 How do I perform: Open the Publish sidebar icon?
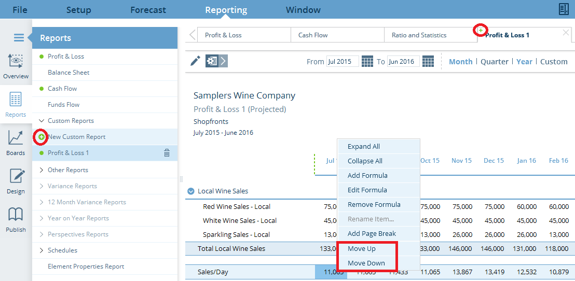[16, 219]
